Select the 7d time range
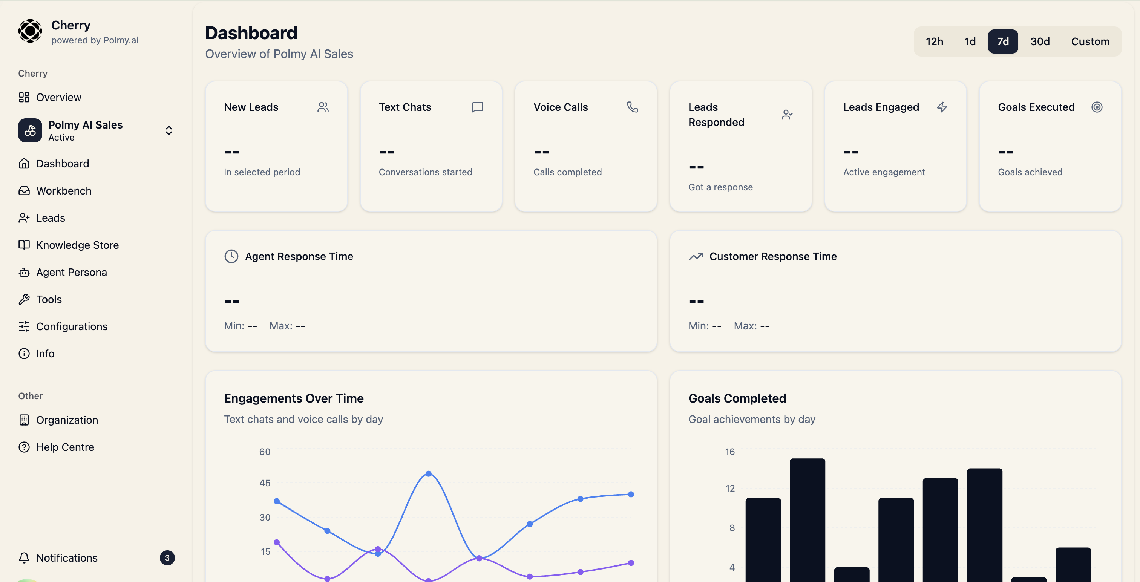Viewport: 1140px width, 582px height. (1003, 41)
